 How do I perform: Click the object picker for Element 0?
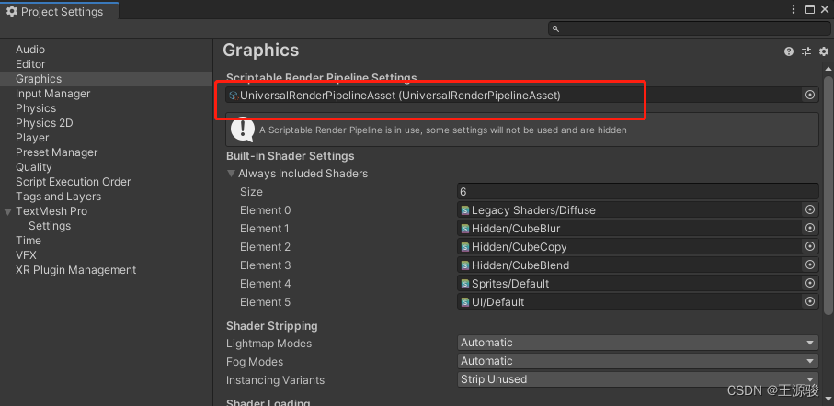pyautogui.click(x=810, y=210)
